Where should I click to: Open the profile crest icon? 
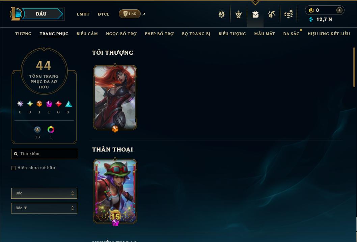[x=222, y=14]
